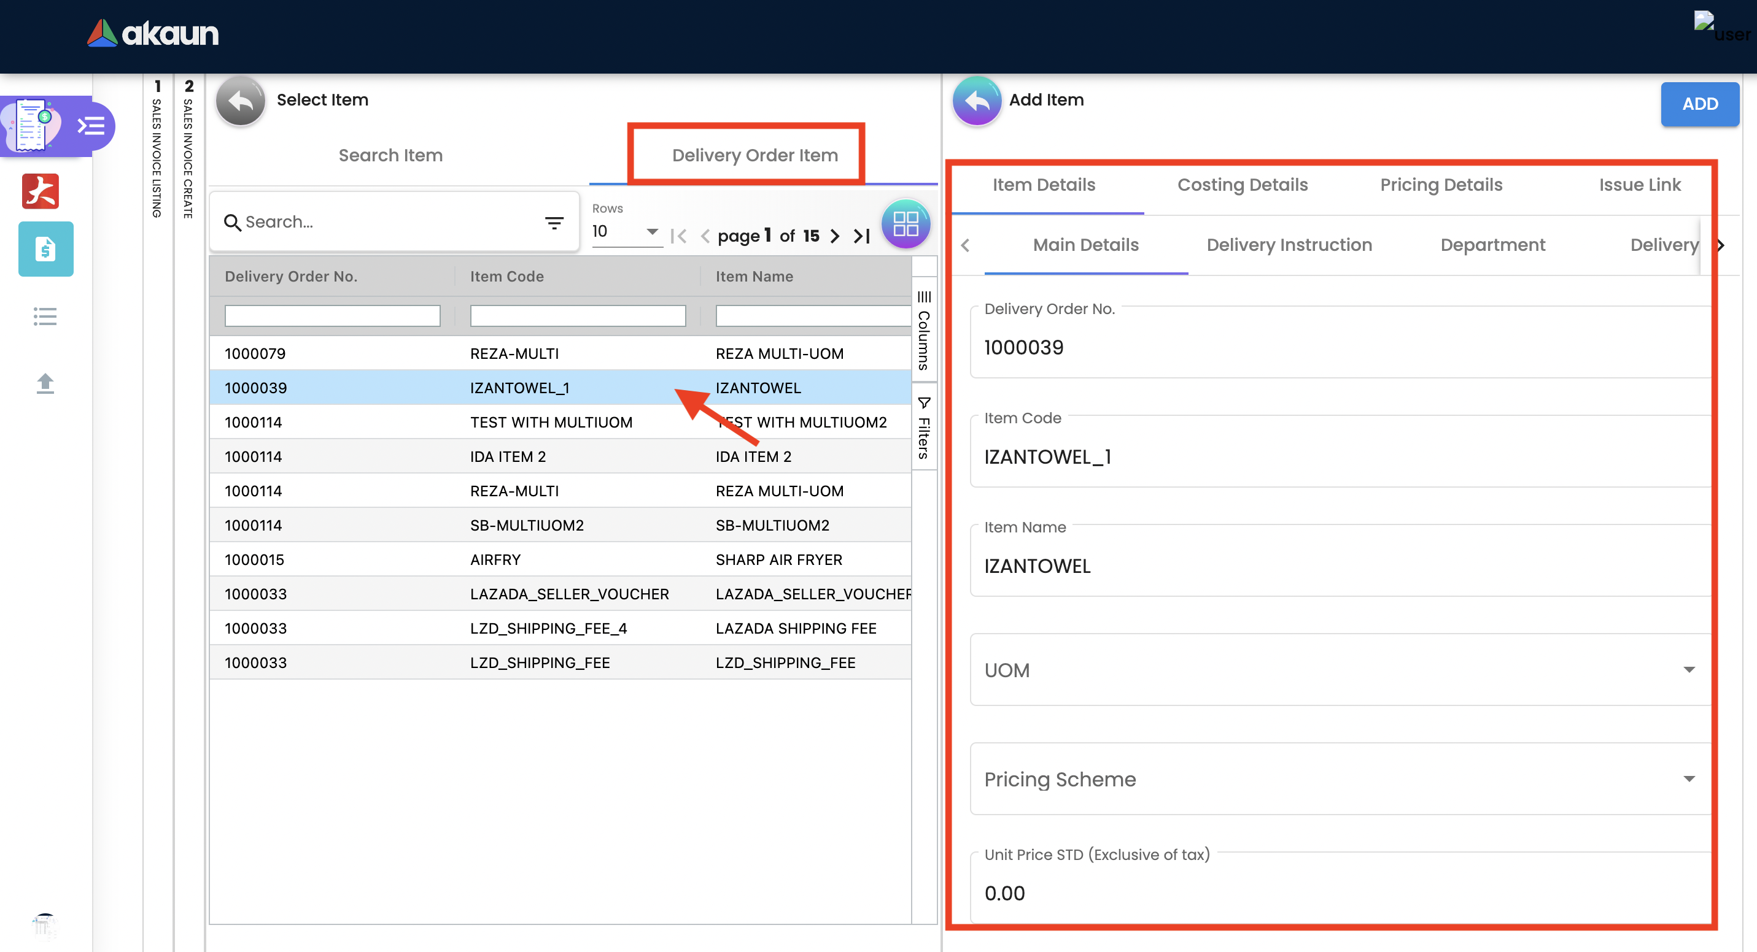
Task: Click the Item Code column filter field
Action: 577,315
